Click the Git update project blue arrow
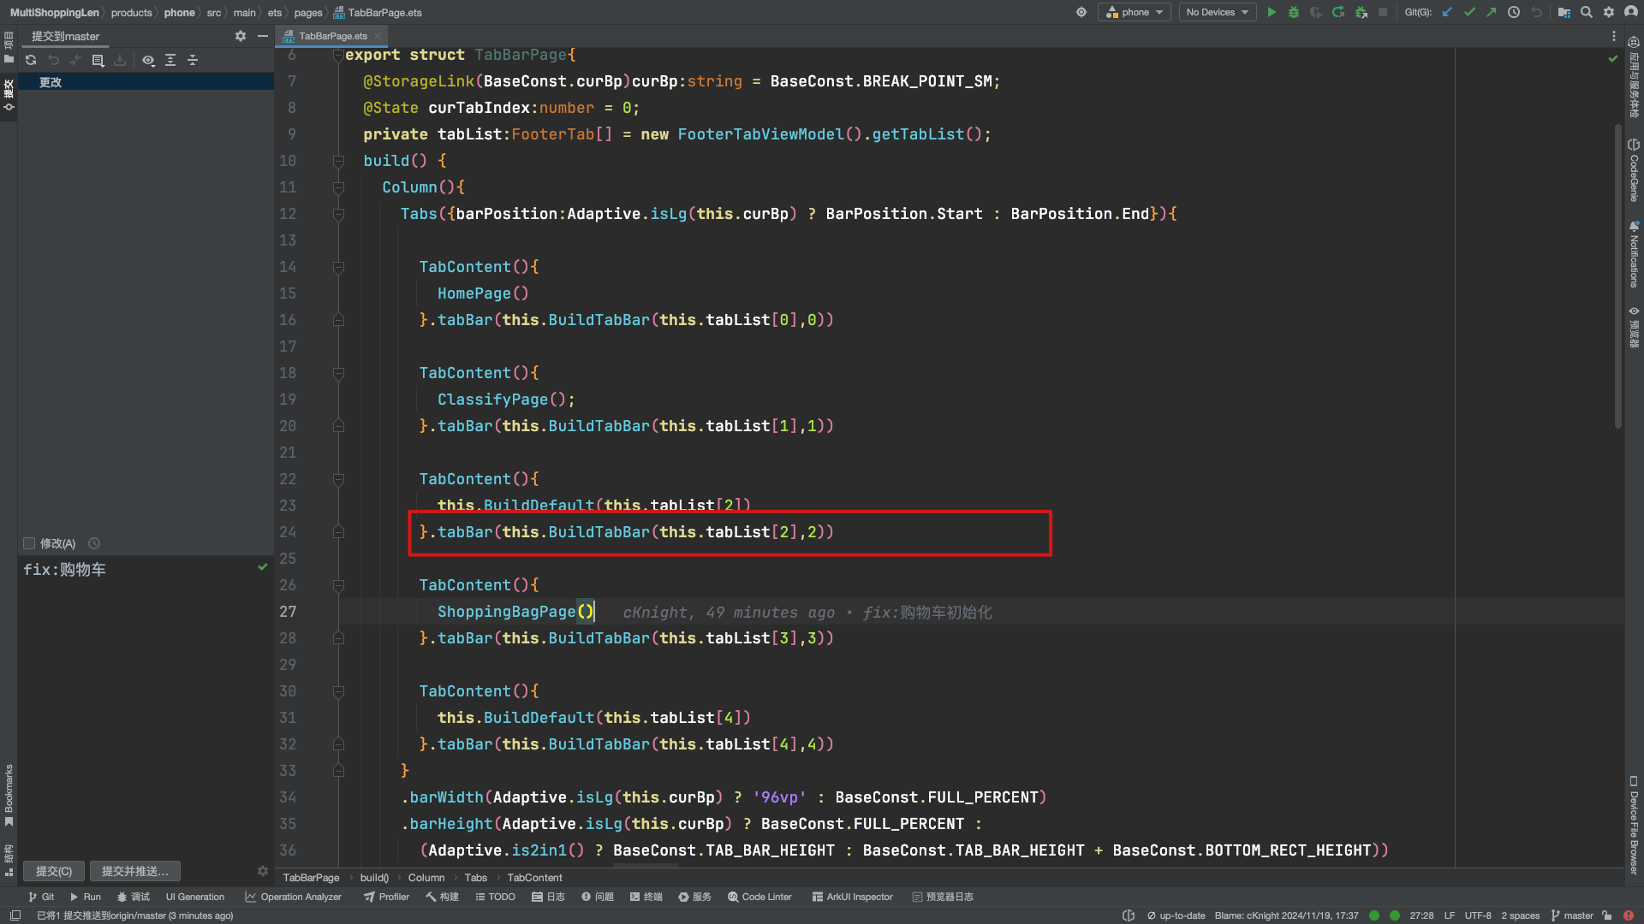 pos(1447,12)
